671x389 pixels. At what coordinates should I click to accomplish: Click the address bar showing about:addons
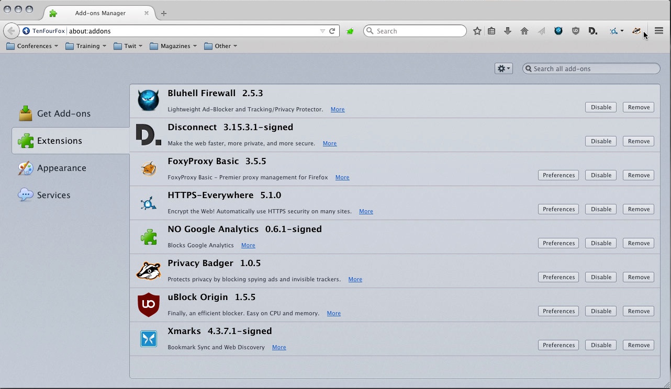193,31
